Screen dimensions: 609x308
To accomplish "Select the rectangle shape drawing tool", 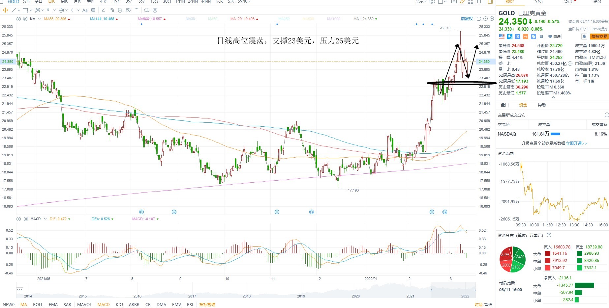I will [x=26, y=10].
